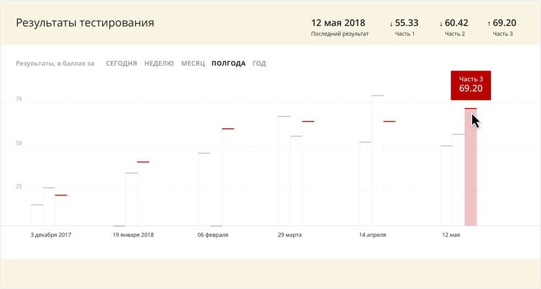541x289 pixels.
Task: Click the highlighted pink bar for 12 мая
Action: 471,176
